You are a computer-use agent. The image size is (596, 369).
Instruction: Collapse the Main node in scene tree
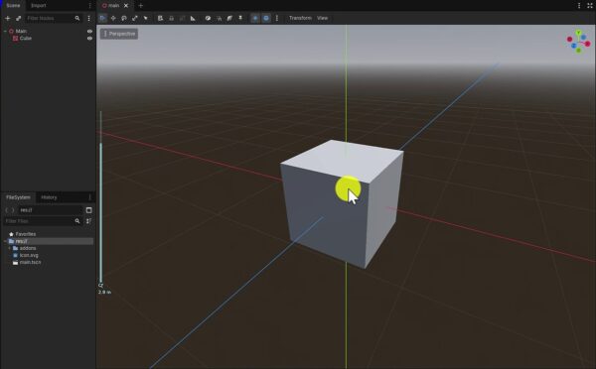(5, 31)
